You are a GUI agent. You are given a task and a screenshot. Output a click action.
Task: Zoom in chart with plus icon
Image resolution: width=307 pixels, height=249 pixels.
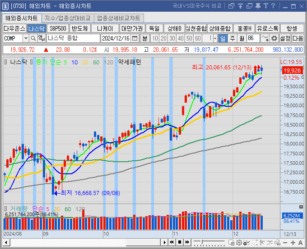[293, 243]
